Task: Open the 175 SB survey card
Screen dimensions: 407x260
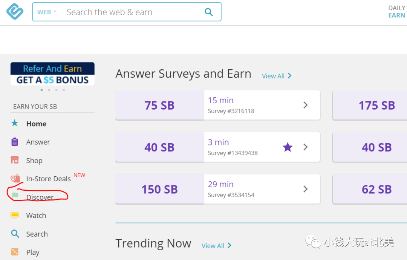Action: coord(370,105)
